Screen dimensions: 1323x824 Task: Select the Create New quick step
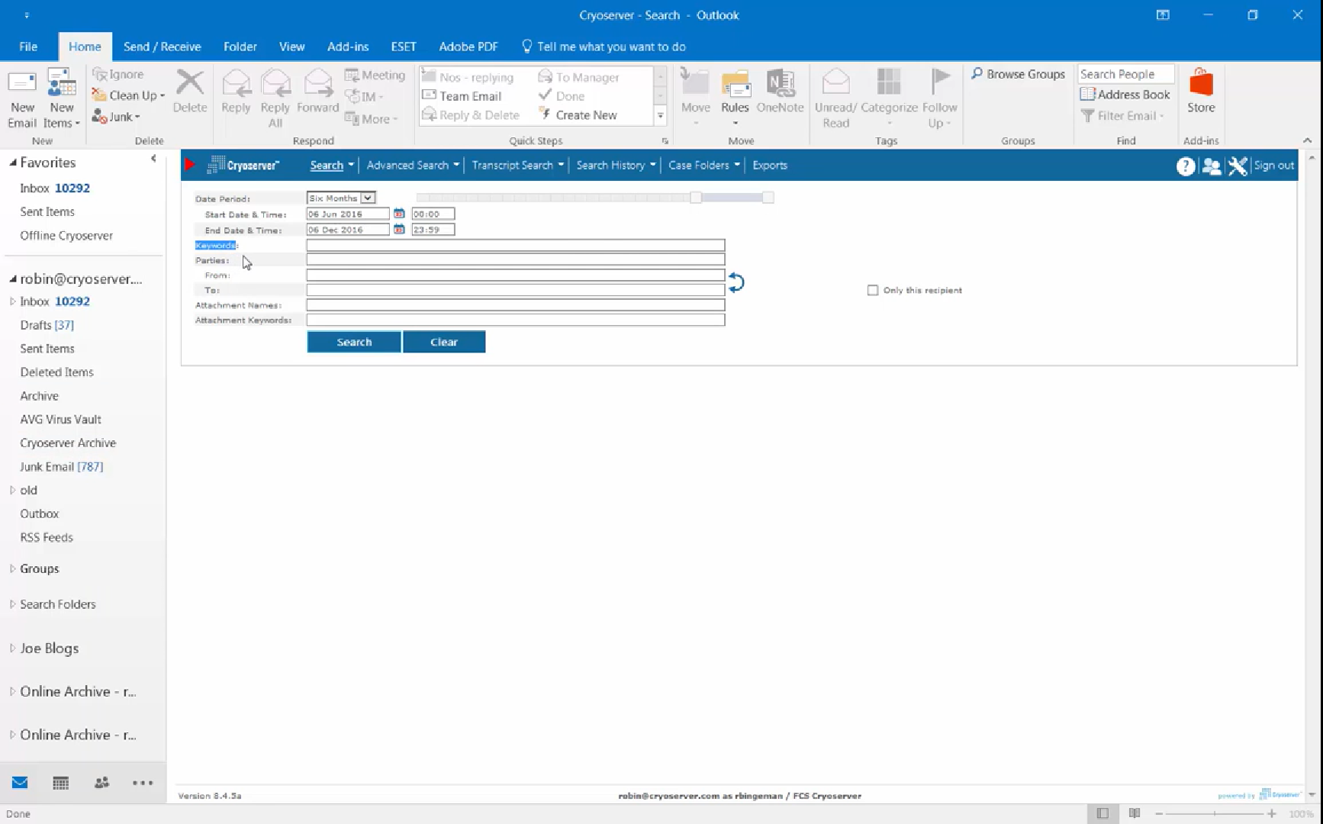coord(578,115)
